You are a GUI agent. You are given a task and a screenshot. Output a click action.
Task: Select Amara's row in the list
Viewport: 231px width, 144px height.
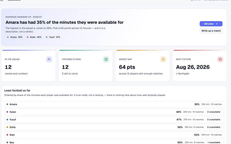(114, 104)
